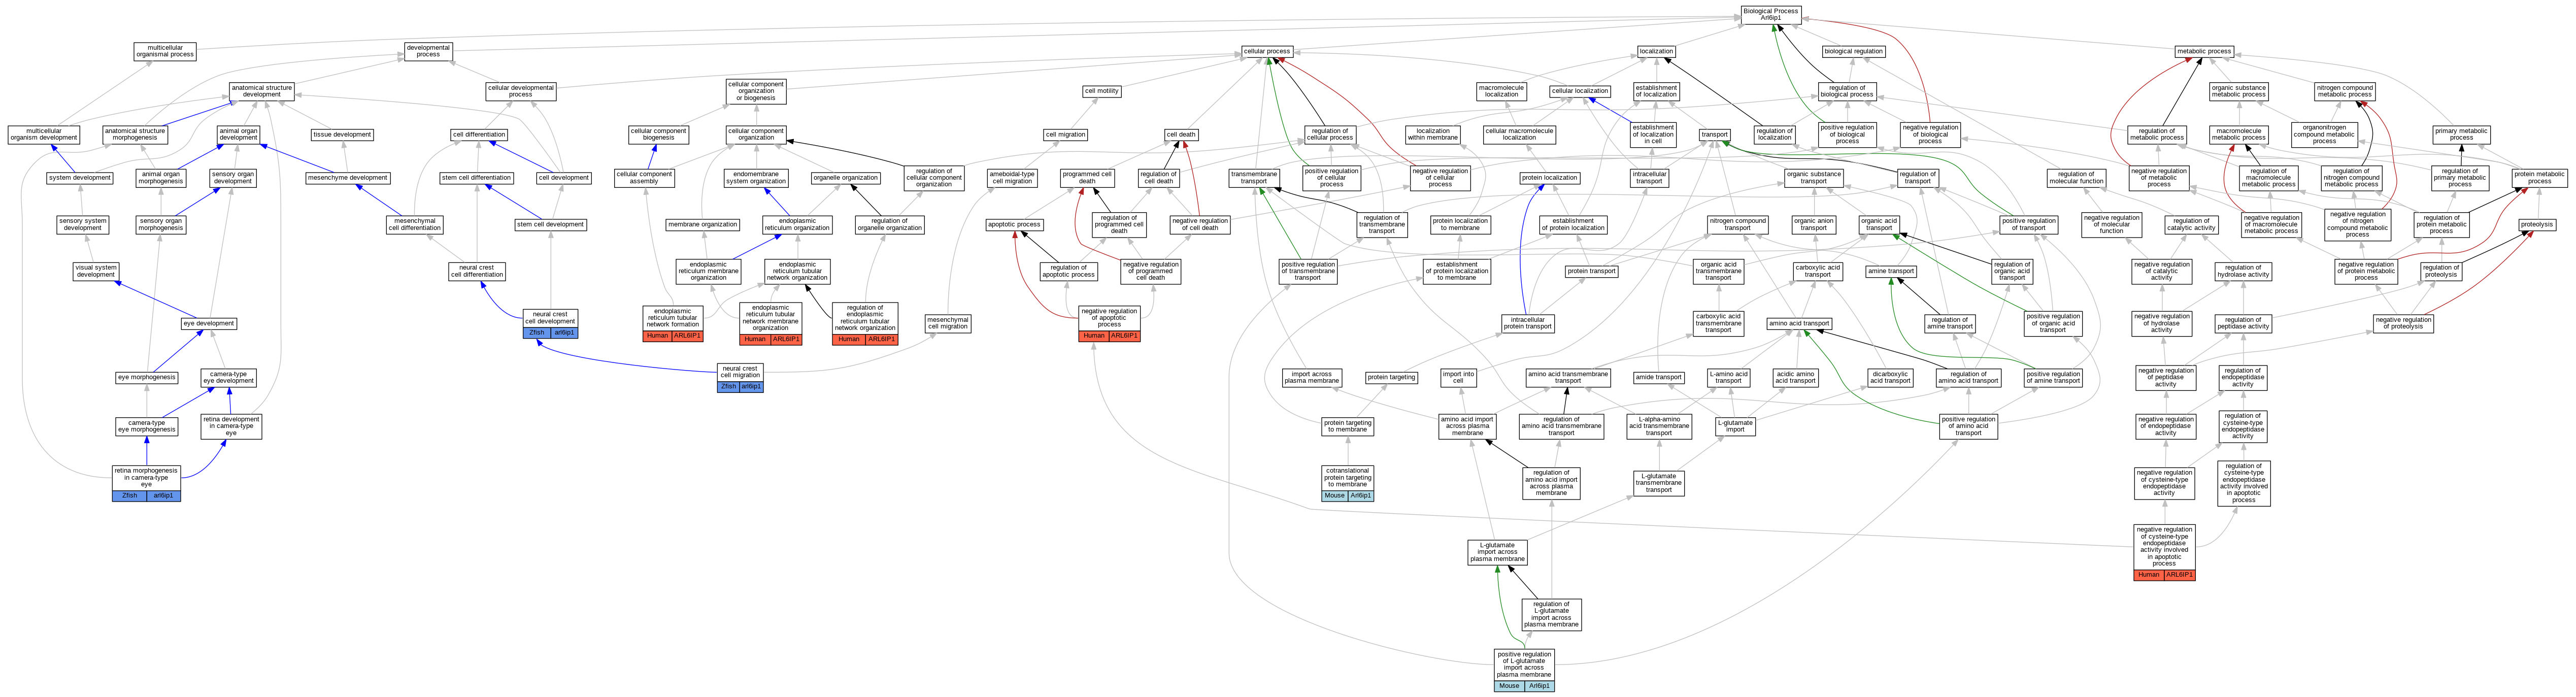Click the 'protein localization' node

[x=1549, y=178]
